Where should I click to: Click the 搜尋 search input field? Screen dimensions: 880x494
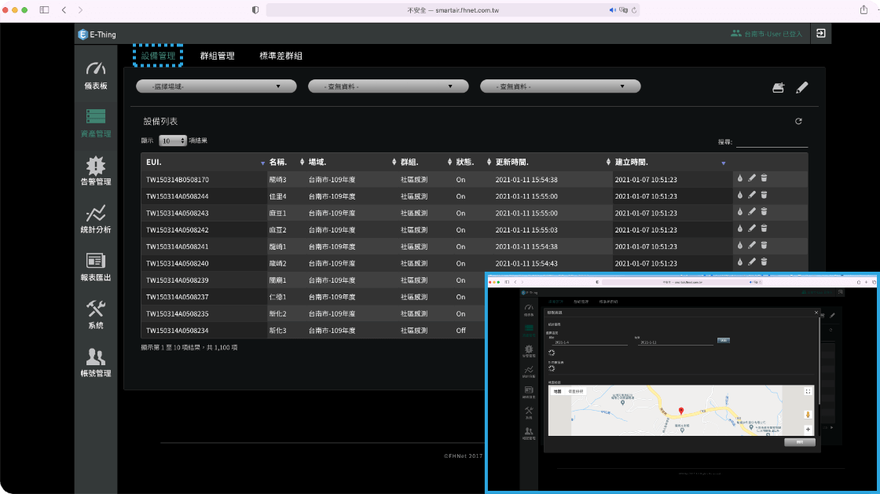pos(771,141)
